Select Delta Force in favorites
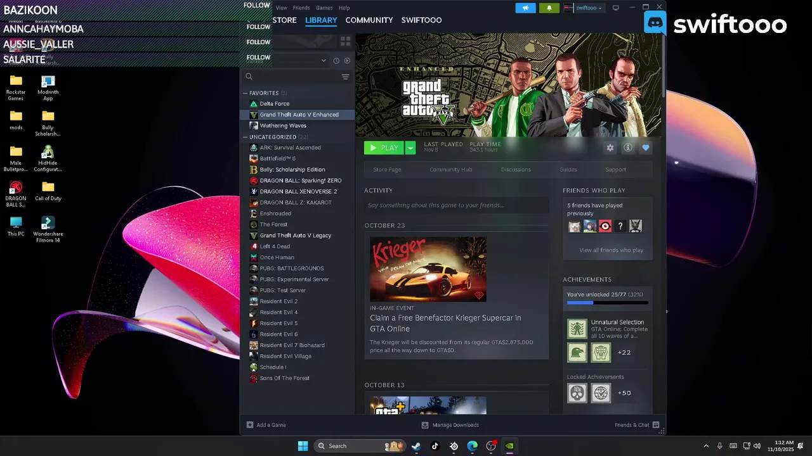The height and width of the screenshot is (456, 812). click(297, 104)
